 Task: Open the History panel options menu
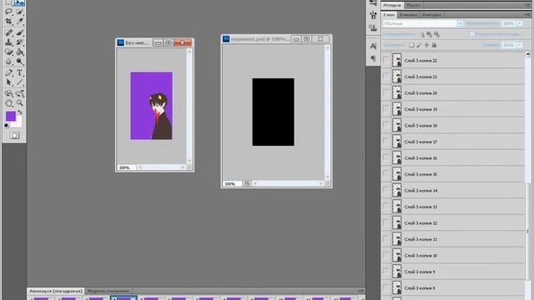528,5
